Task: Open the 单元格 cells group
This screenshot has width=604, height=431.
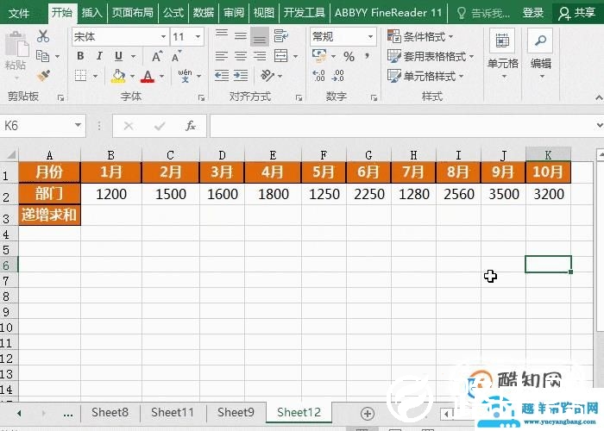Action: coord(503,53)
